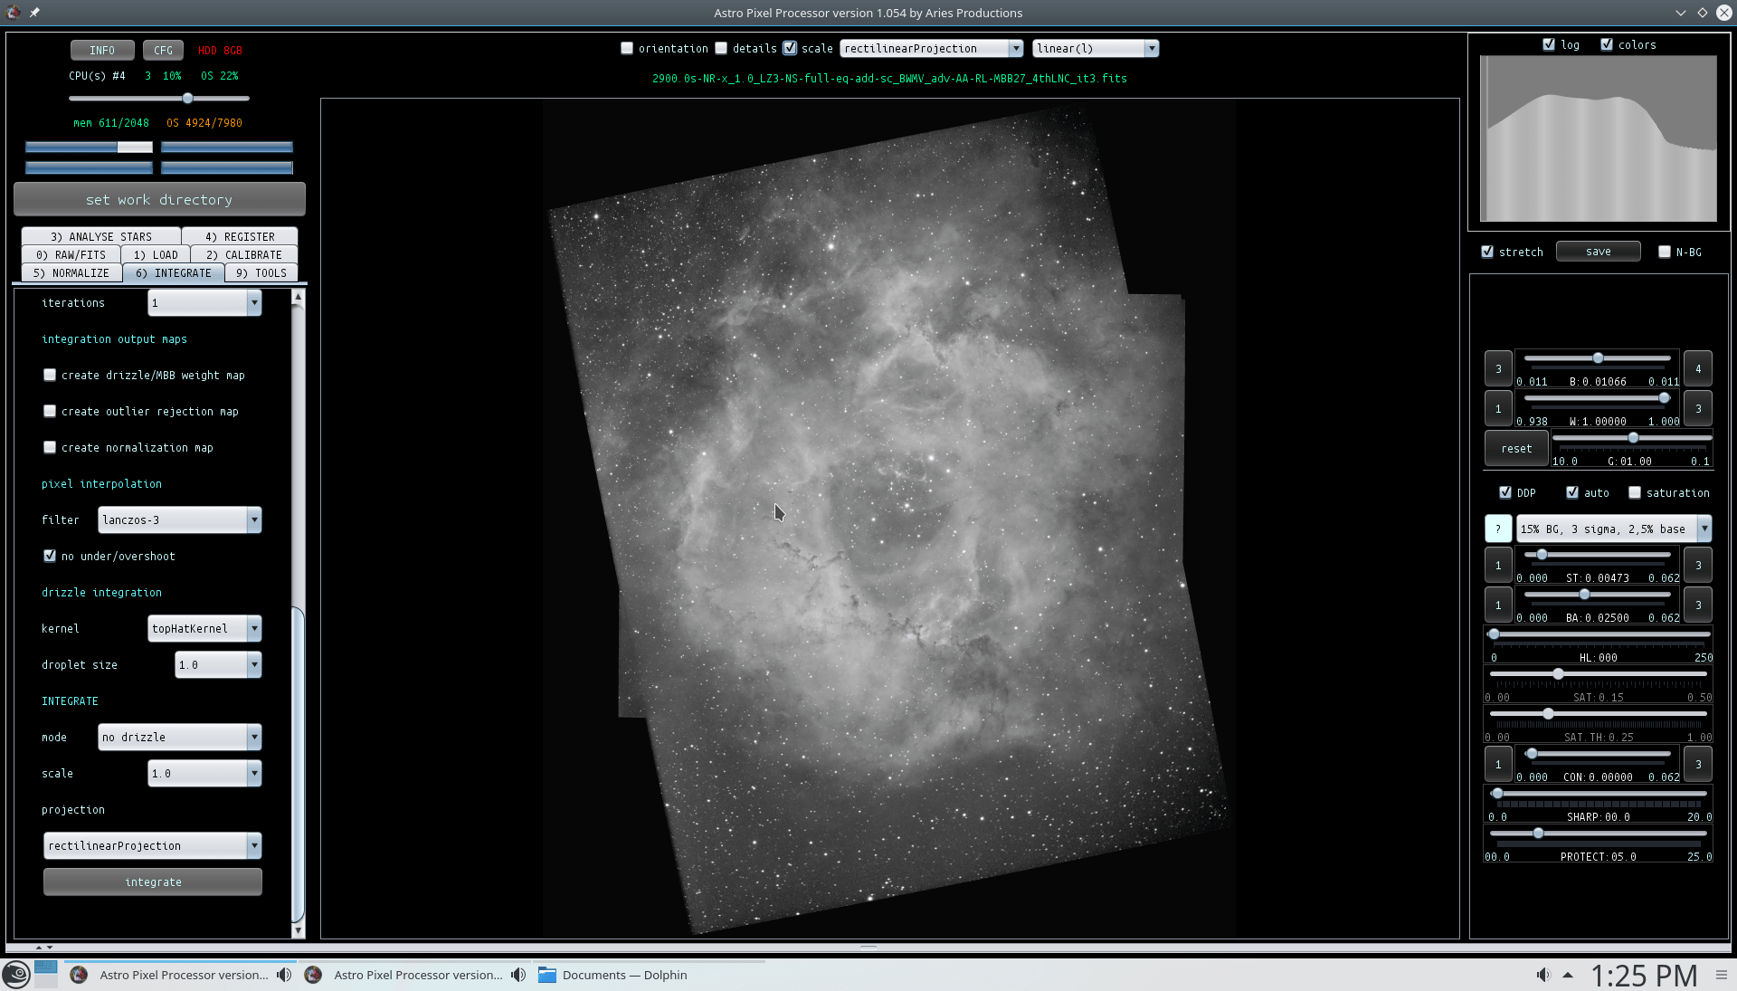Open the iterations dropdown
The height and width of the screenshot is (991, 1737).
204,302
